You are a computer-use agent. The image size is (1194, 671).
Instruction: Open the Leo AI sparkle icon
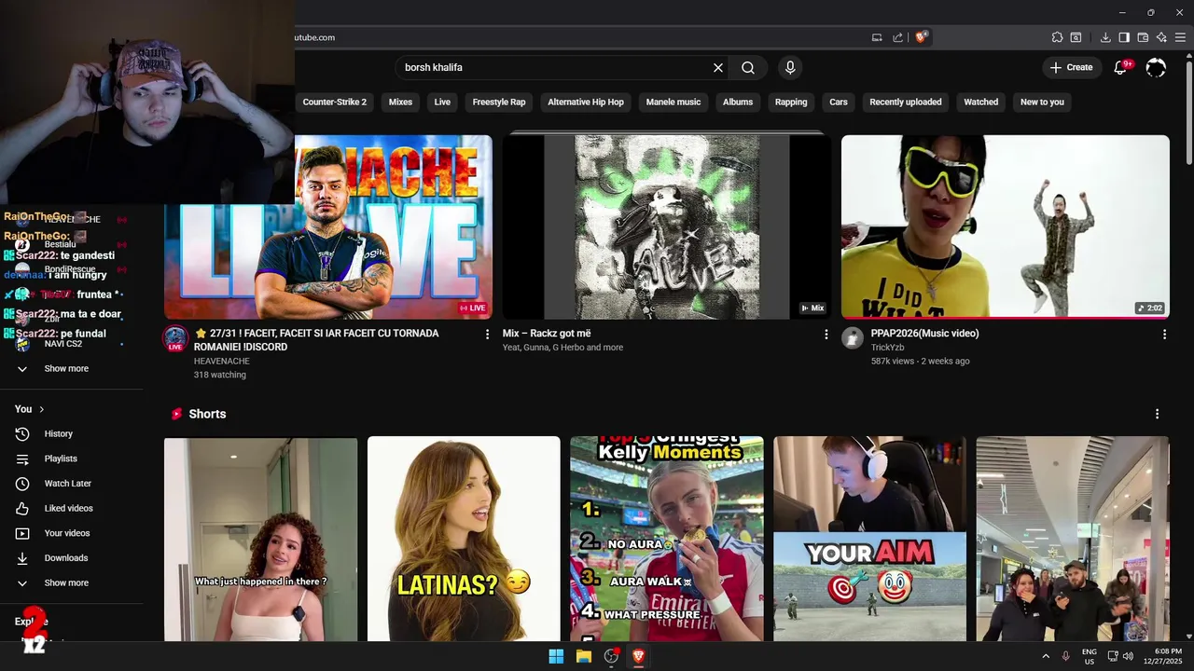tap(1161, 37)
